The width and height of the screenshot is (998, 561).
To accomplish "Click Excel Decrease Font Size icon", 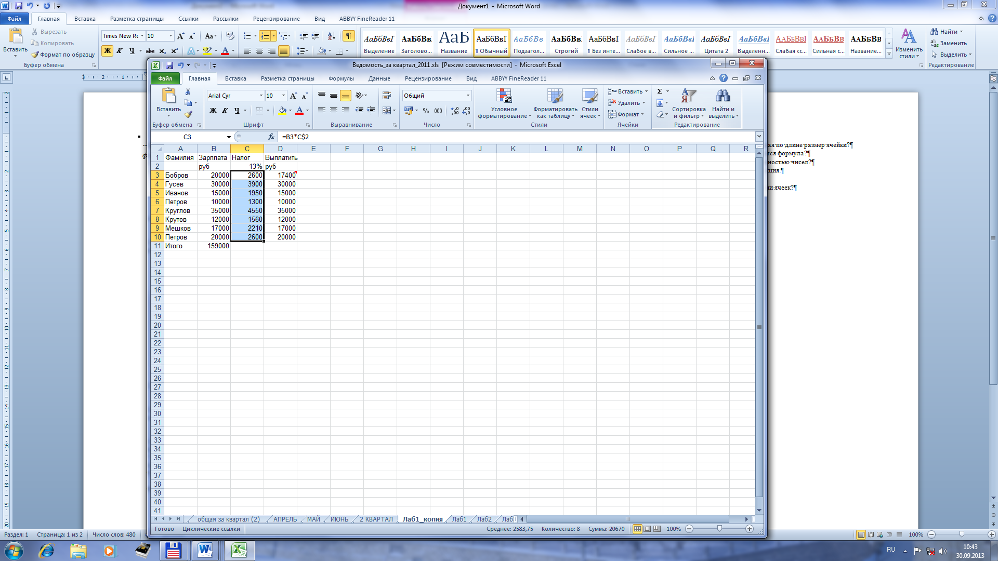I will point(305,96).
